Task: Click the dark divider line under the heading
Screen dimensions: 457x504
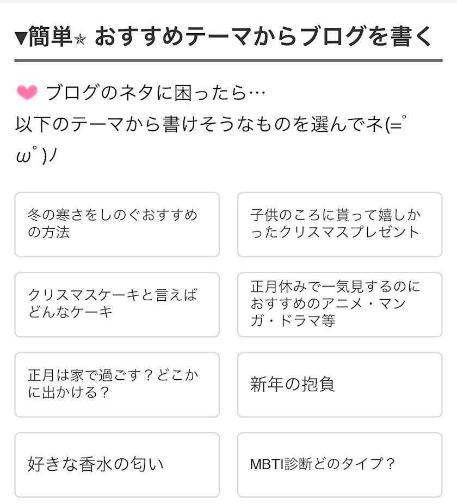Action: tap(228, 60)
